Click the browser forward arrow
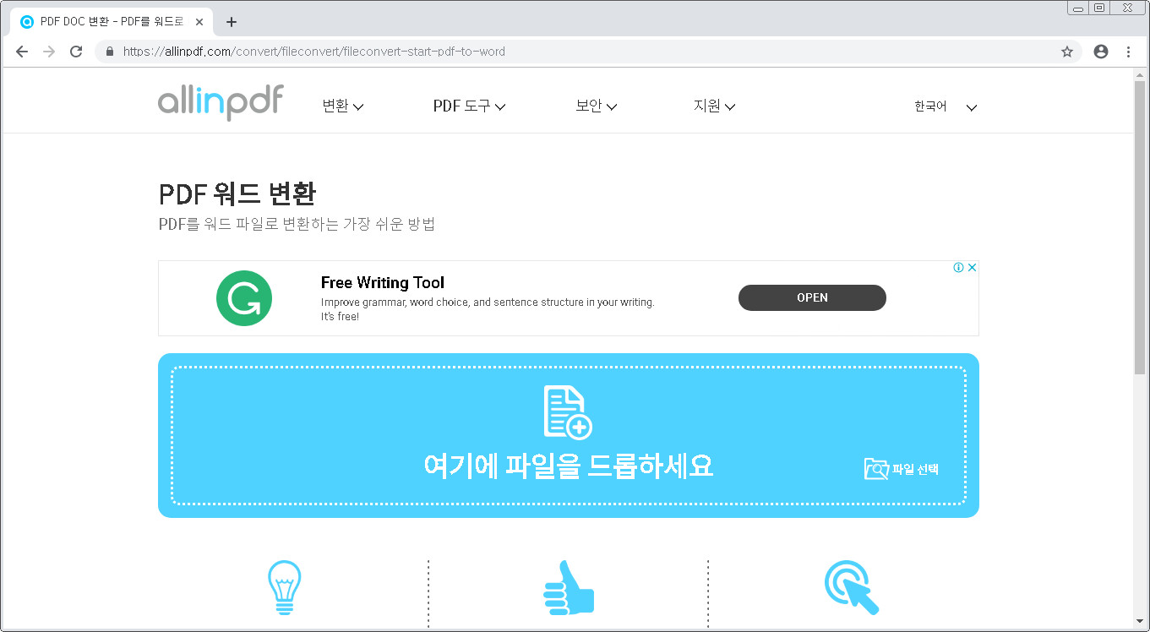The image size is (1150, 632). 49,52
